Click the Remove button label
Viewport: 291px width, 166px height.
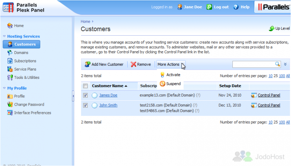(144, 64)
